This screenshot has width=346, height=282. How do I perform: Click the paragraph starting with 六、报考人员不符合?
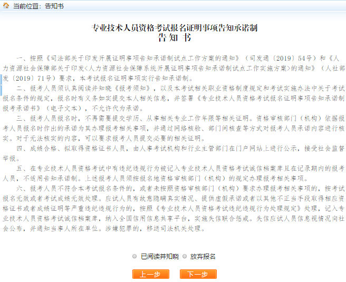[x=174, y=208]
